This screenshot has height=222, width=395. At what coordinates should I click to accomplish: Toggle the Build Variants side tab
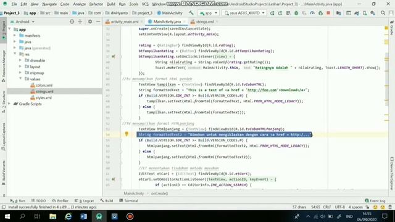tap(4, 173)
